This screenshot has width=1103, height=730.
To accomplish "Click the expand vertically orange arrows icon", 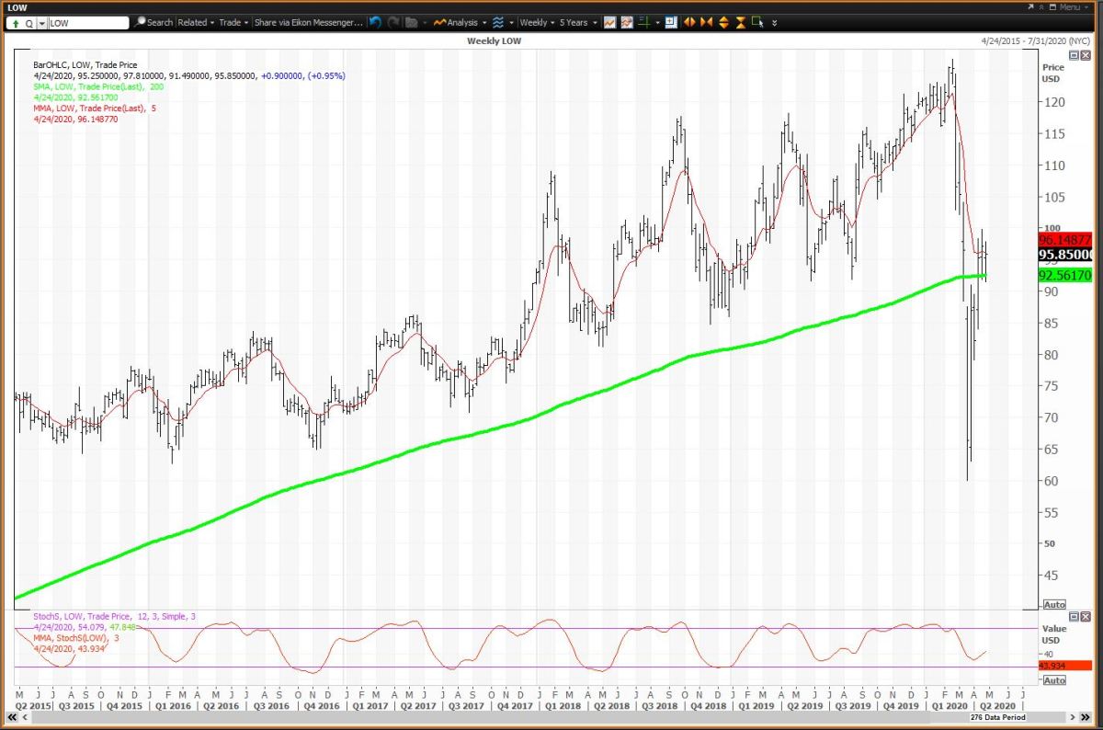I will pyautogui.click(x=723, y=22).
